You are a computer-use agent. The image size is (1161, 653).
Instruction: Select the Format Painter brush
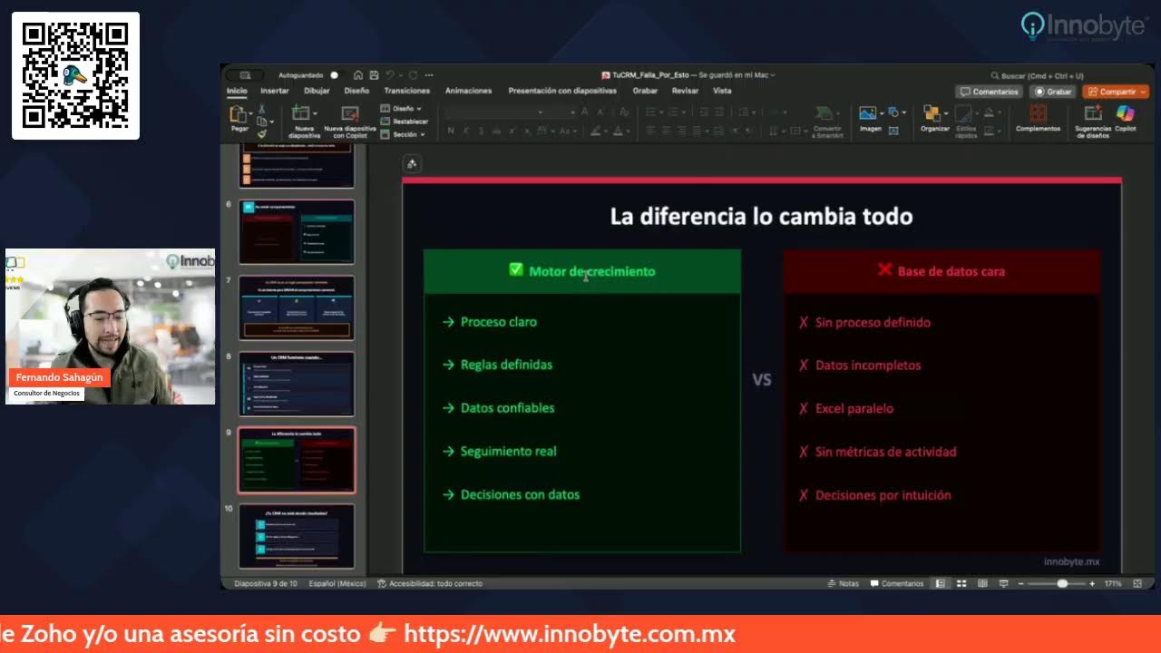point(262,134)
